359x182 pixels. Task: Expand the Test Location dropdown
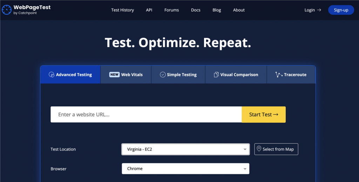pos(185,149)
